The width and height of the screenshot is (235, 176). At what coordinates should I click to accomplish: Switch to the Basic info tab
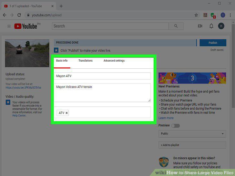coord(62,61)
